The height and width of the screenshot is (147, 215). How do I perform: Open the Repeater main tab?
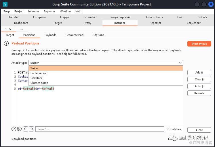[x=155, y=23]
